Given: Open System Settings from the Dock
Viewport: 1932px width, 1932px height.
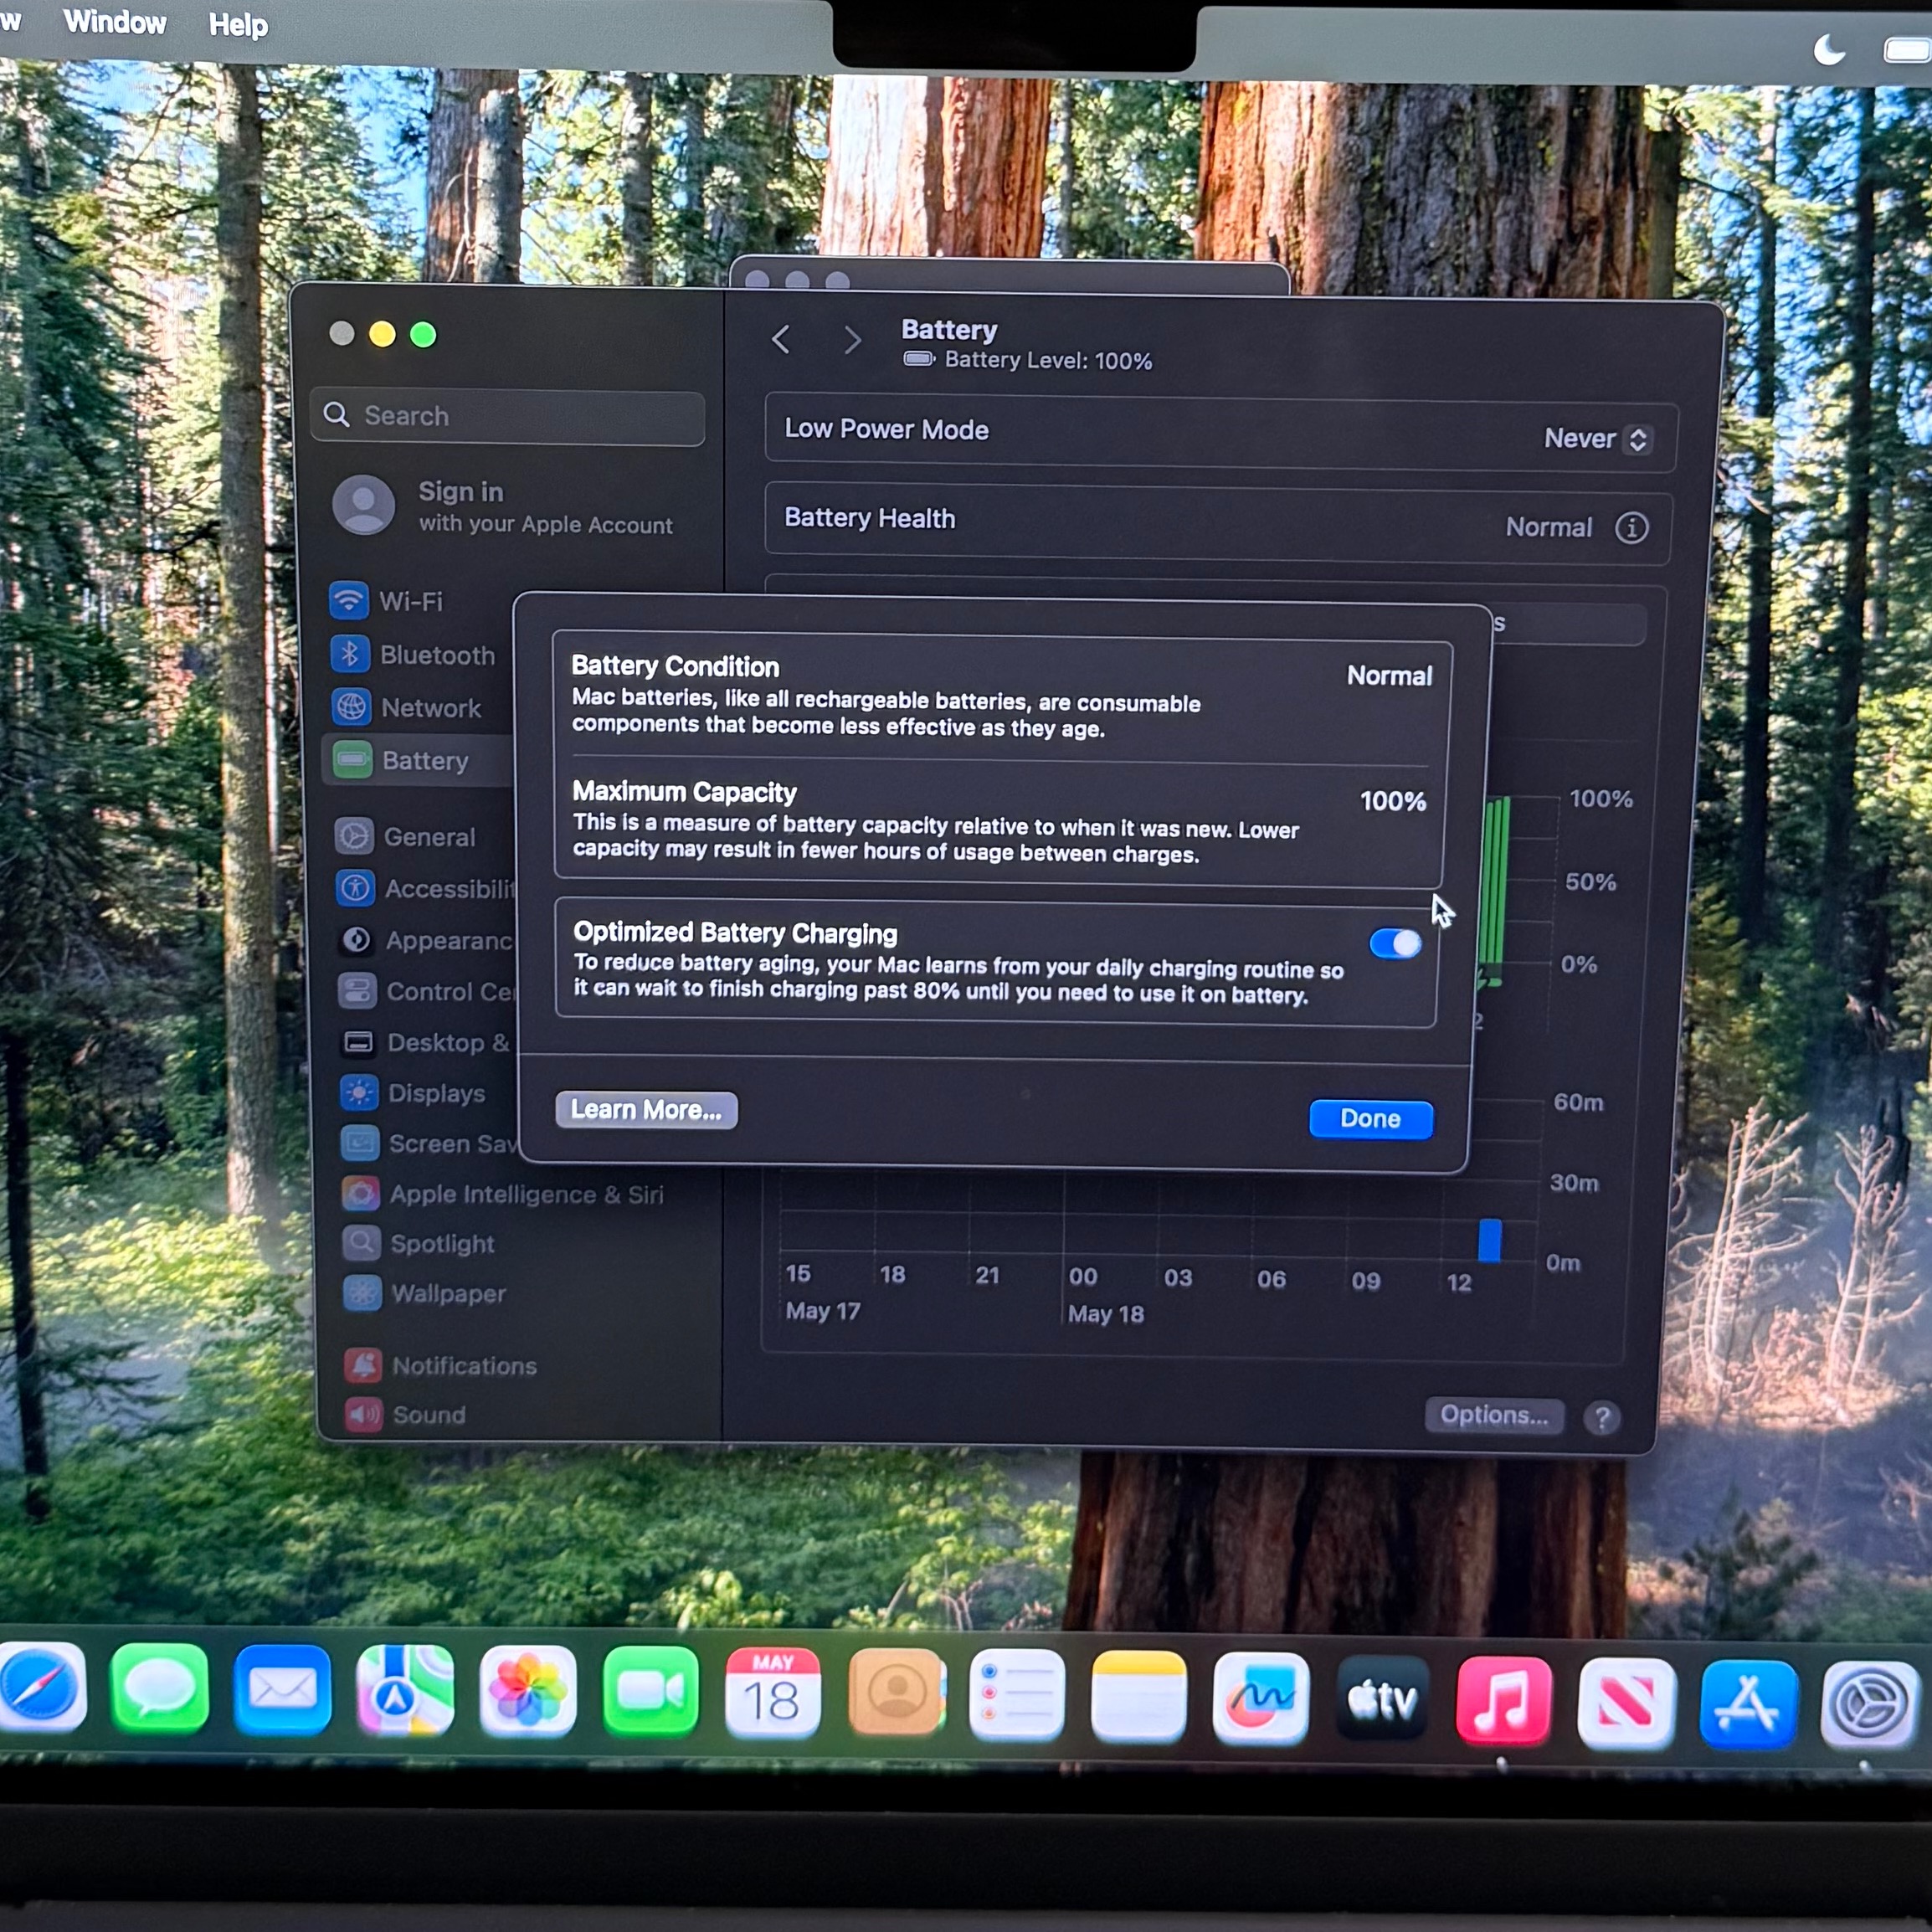Looking at the screenshot, I should click(x=1870, y=1705).
